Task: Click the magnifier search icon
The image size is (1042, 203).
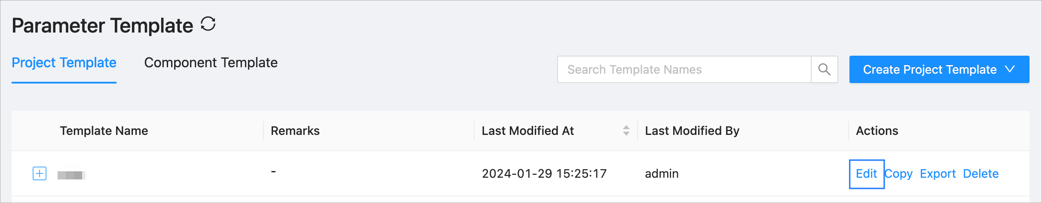Action: tap(824, 69)
